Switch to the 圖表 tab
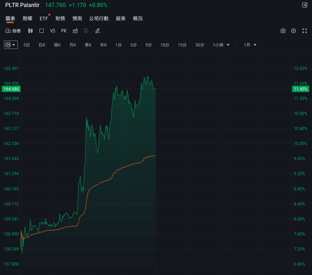This screenshot has height=275, width=312. point(10,18)
